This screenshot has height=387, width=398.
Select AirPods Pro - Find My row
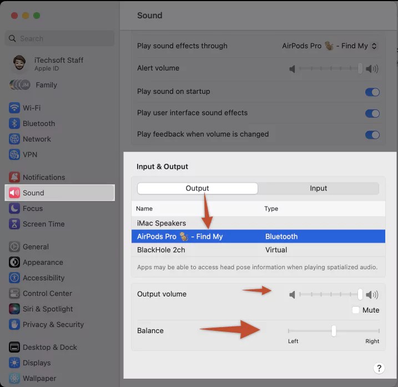[x=258, y=237]
